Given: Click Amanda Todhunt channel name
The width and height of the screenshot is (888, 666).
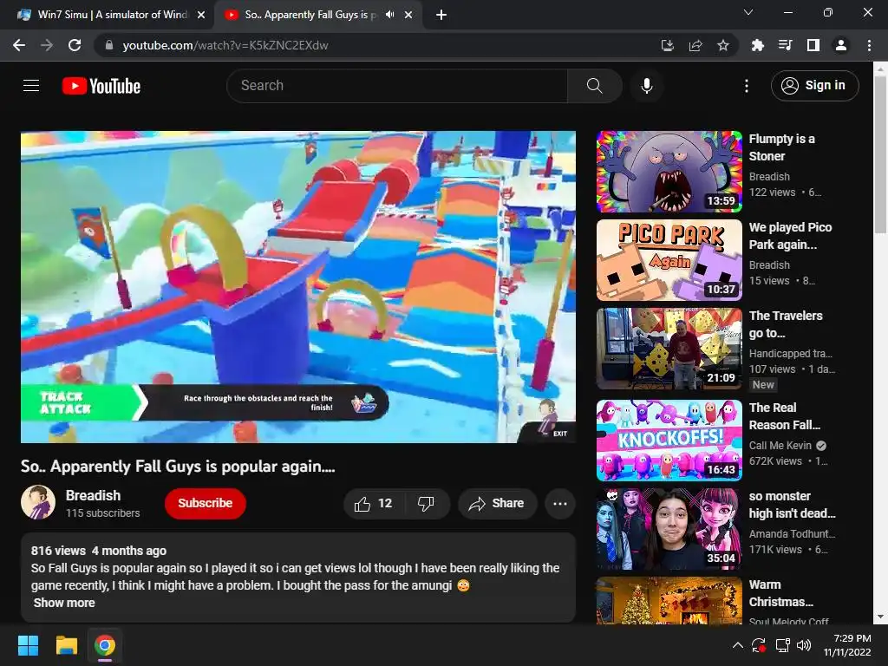Looking at the screenshot, I should point(792,534).
